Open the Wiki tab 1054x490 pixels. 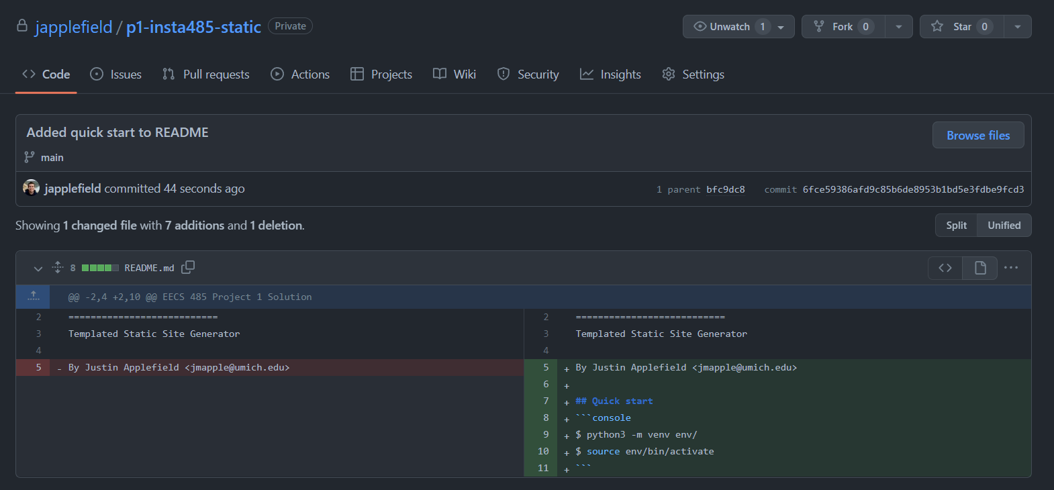coord(454,75)
